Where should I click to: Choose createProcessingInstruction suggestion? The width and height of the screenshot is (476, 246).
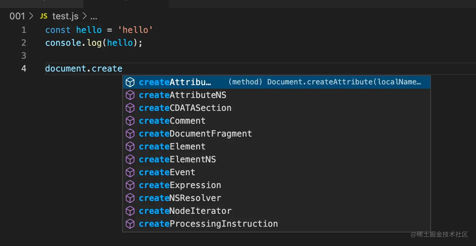[208, 224]
